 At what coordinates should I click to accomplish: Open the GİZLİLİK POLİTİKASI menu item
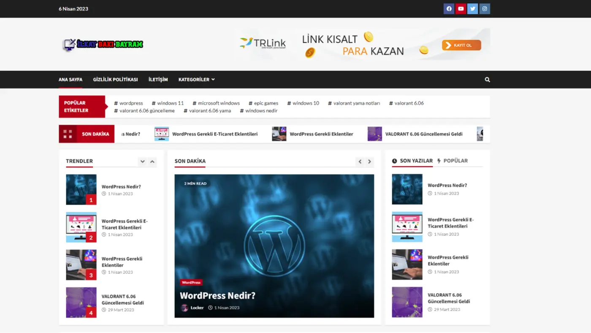coord(115,79)
